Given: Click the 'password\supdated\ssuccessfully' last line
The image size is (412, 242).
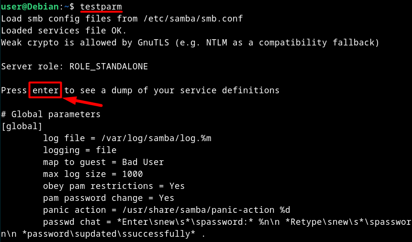Looking at the screenshot, I should [103, 234].
